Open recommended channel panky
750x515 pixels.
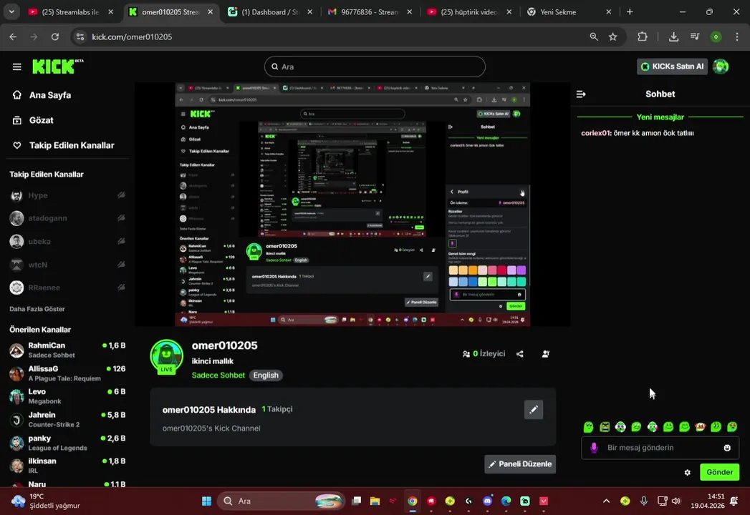[67, 443]
